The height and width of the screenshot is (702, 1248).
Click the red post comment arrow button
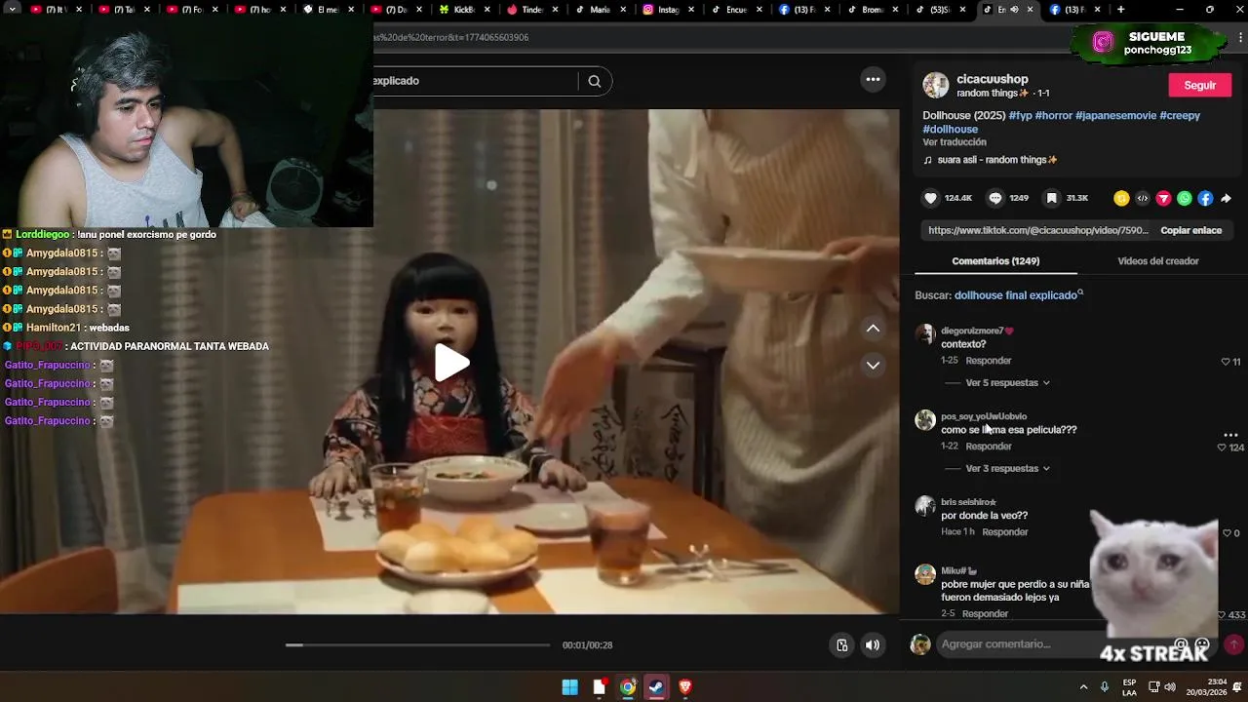tap(1233, 644)
